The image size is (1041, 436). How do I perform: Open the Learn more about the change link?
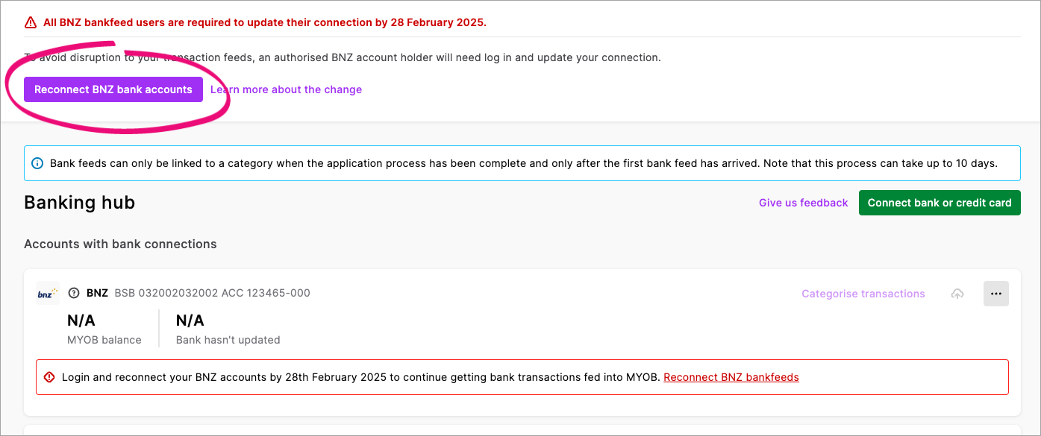click(286, 89)
